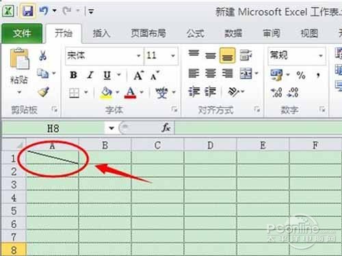Apply the yellow Fill Color bucket

click(x=106, y=93)
